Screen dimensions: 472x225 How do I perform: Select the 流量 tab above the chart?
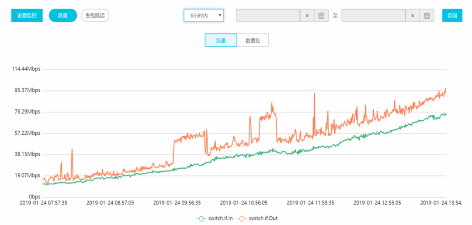click(221, 41)
